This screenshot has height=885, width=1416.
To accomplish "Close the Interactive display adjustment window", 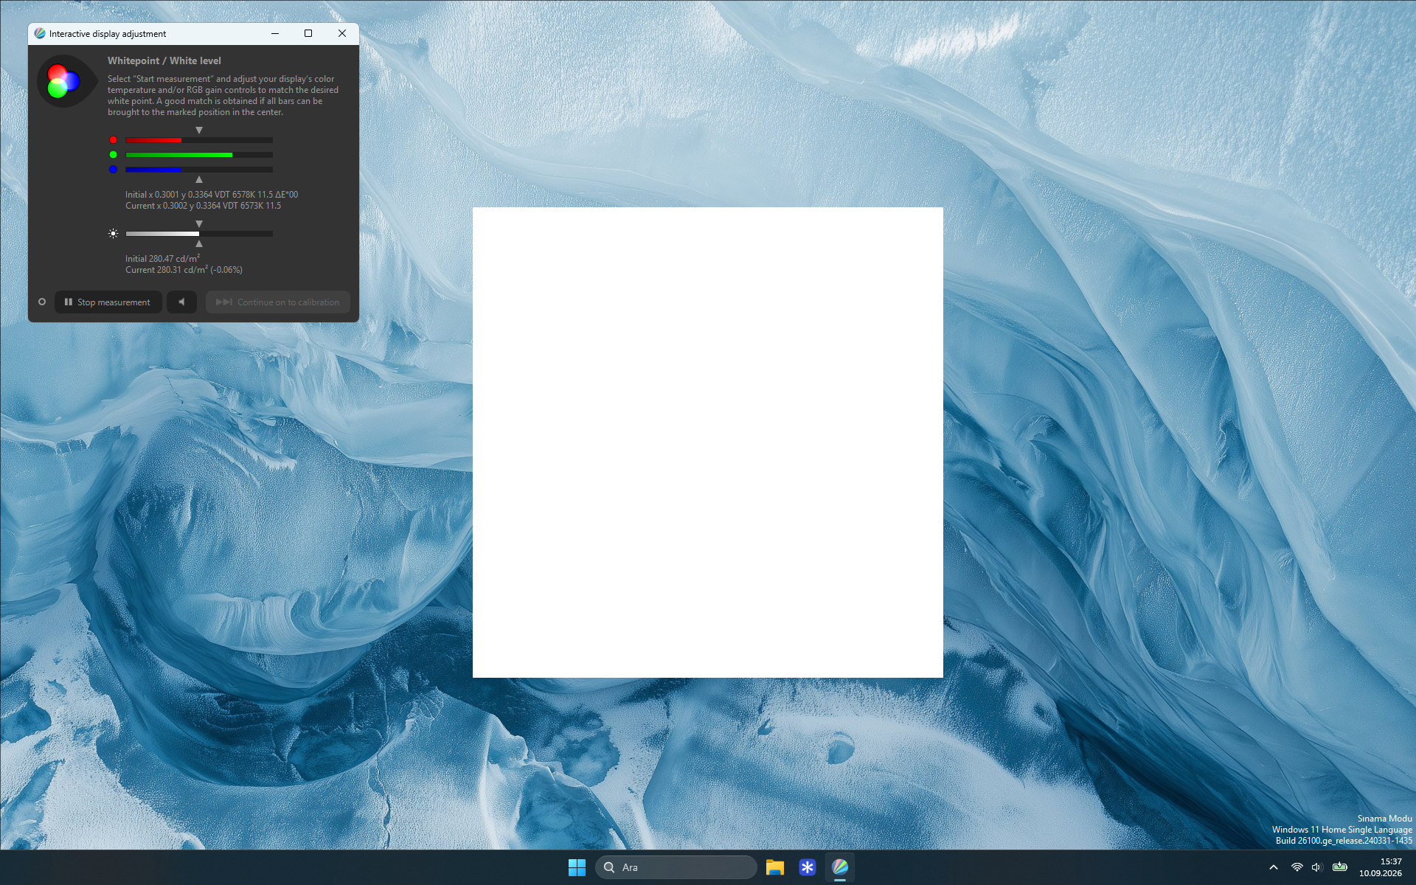I will pos(342,33).
